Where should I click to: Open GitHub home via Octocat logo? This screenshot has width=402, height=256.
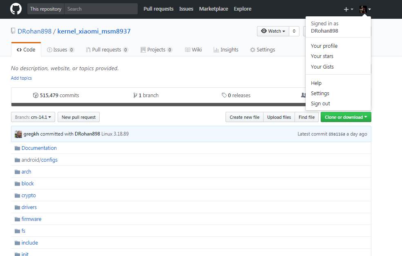pos(16,9)
